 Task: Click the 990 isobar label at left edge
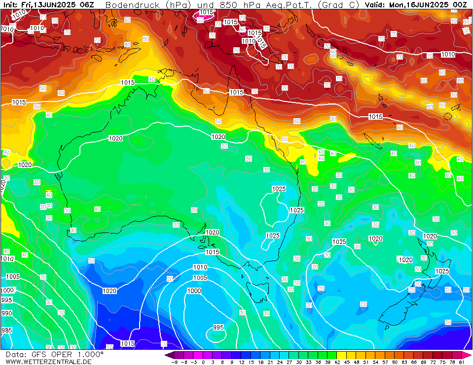[x=6, y=313]
